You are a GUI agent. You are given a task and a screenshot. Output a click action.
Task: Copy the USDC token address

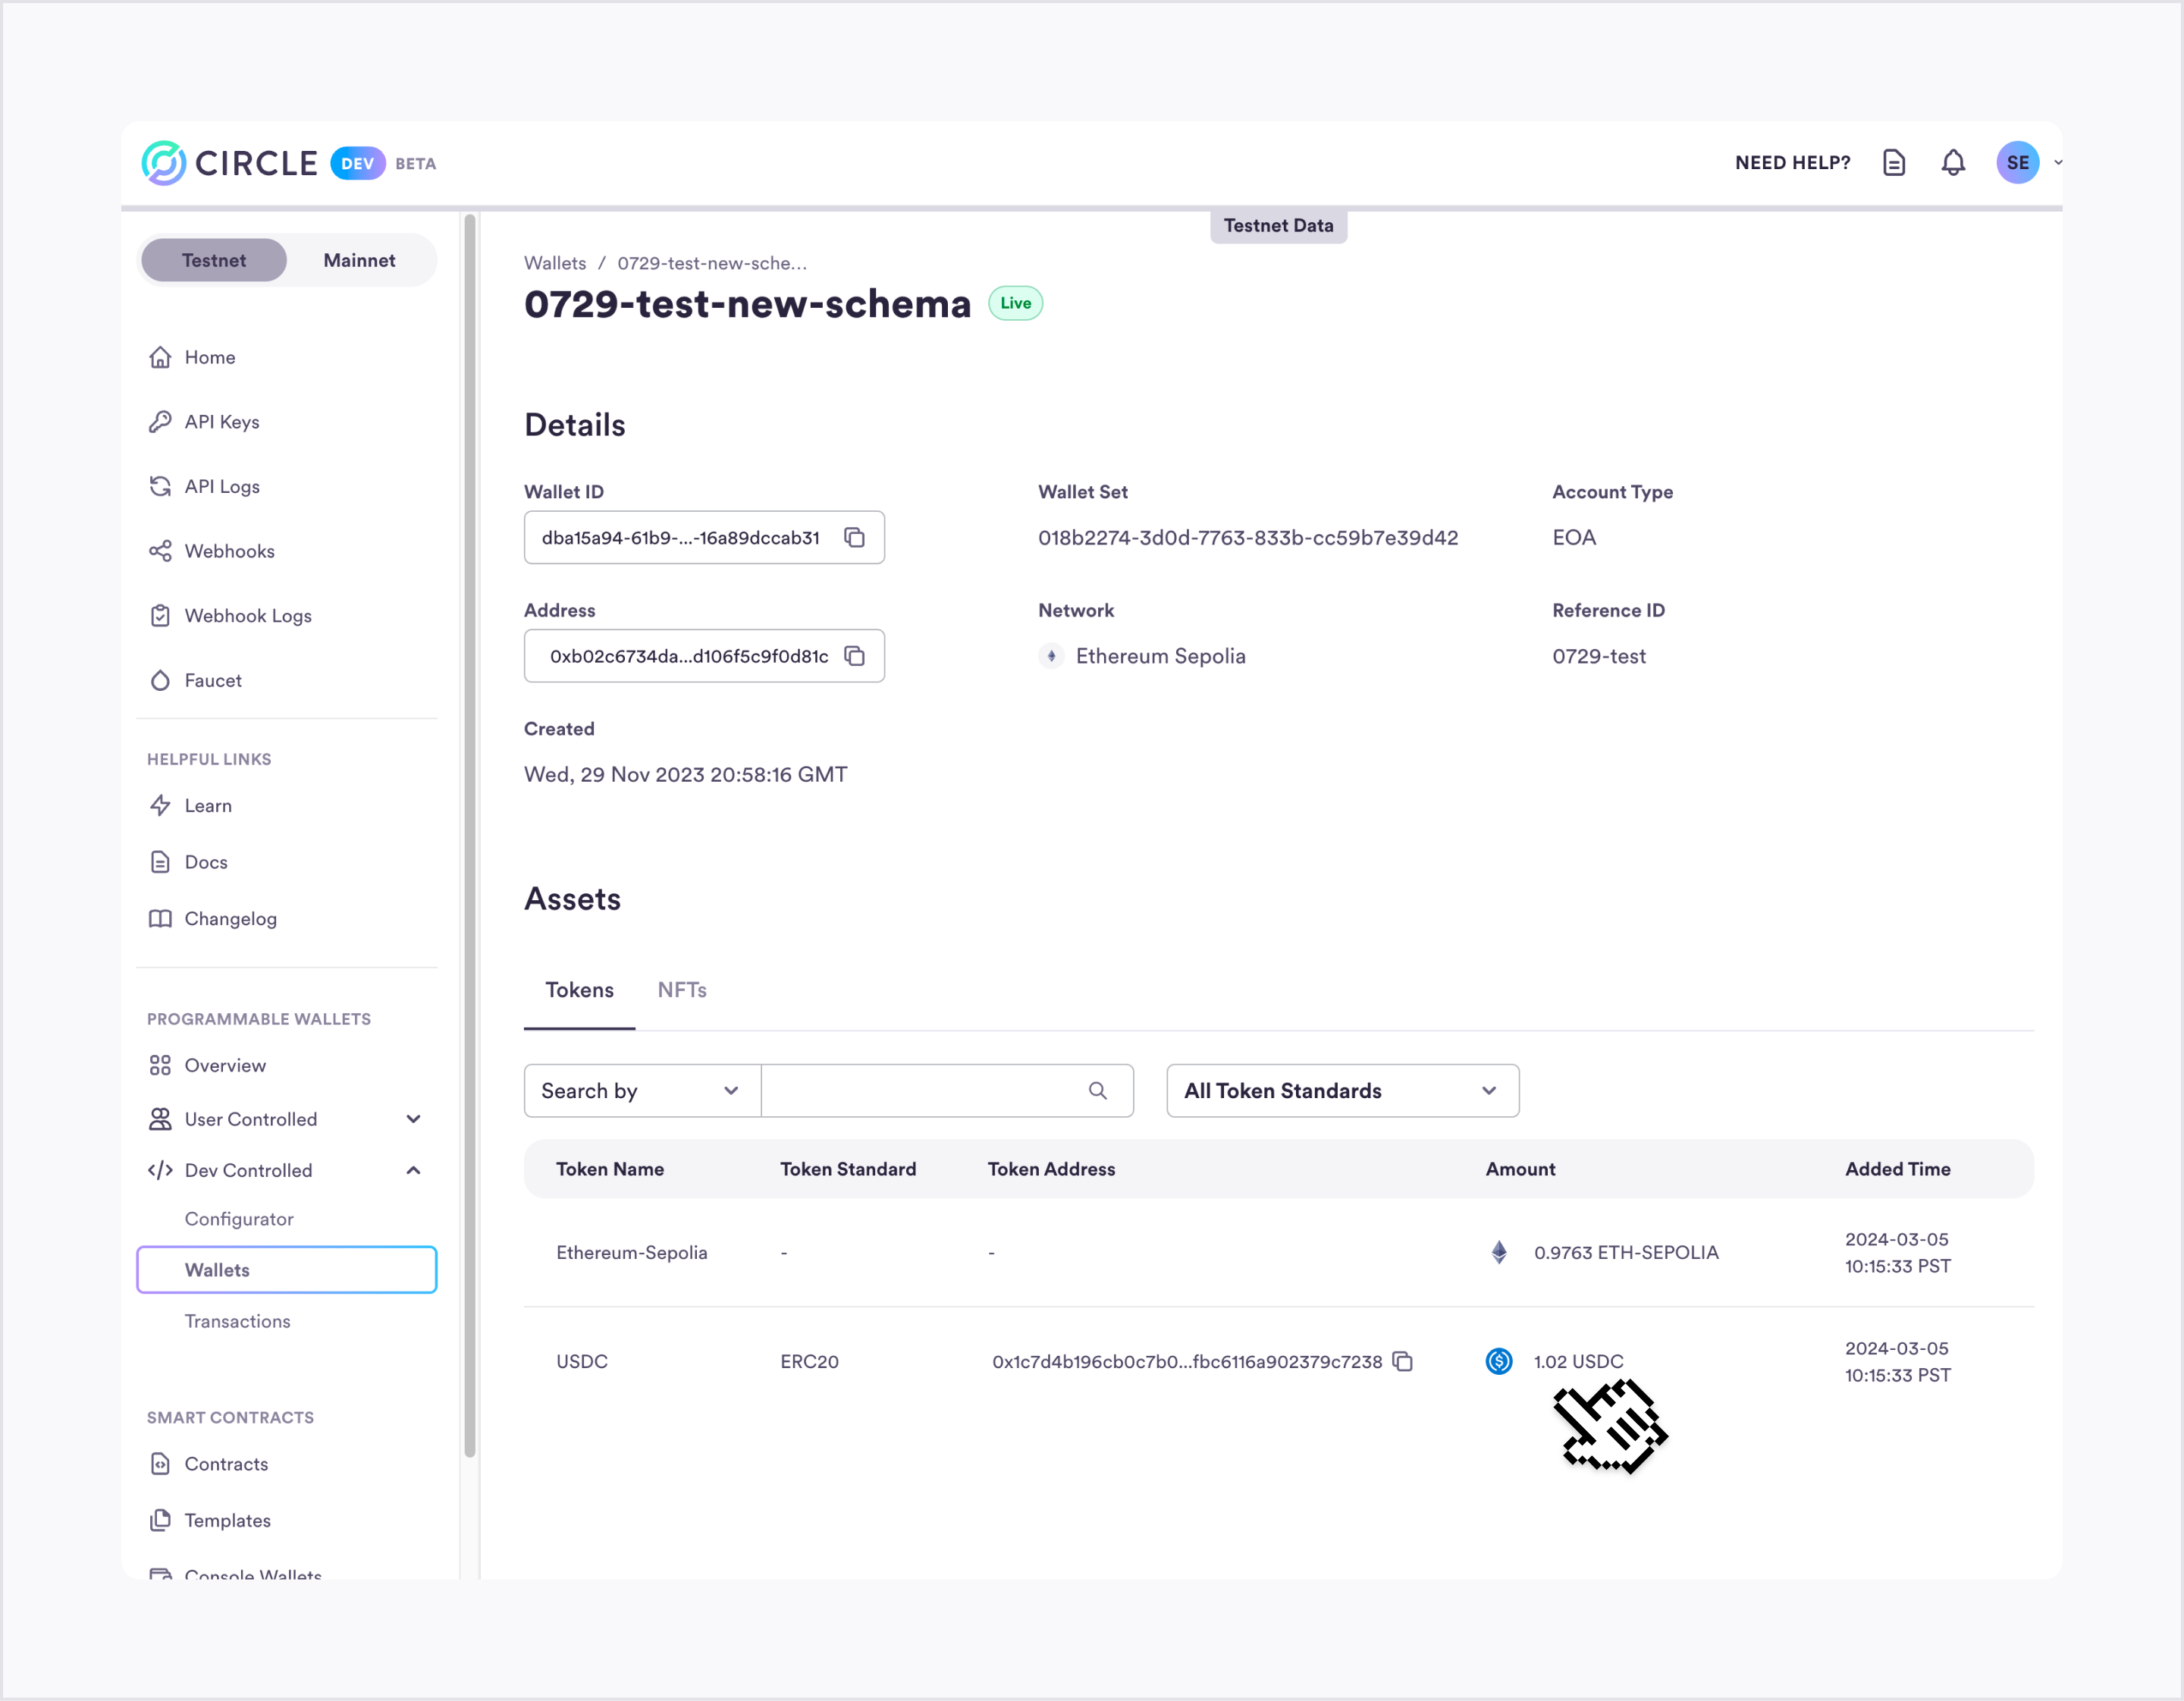[x=1403, y=1361]
